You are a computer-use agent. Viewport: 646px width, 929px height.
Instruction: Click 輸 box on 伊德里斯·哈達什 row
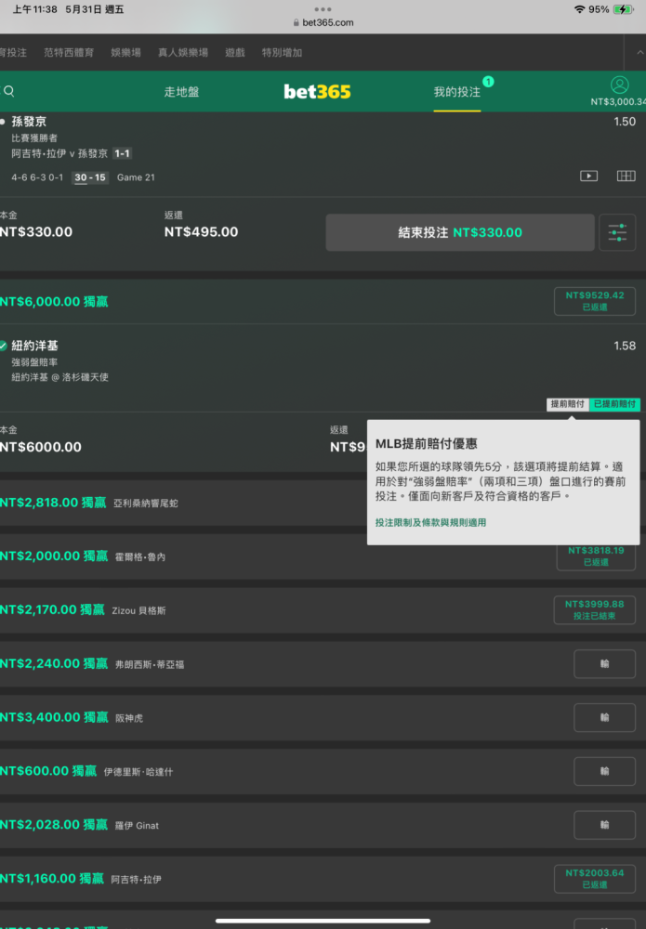[x=604, y=771]
